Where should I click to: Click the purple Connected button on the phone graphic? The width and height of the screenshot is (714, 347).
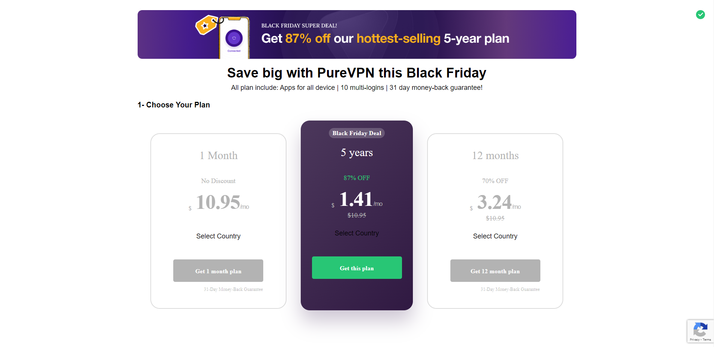point(234,39)
